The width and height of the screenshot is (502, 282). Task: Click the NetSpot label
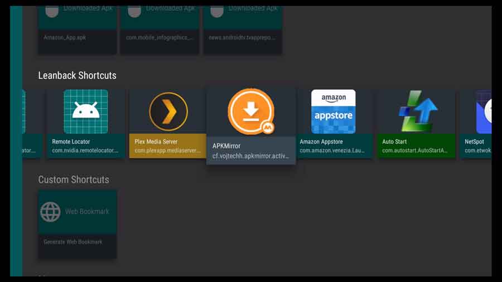(475, 142)
